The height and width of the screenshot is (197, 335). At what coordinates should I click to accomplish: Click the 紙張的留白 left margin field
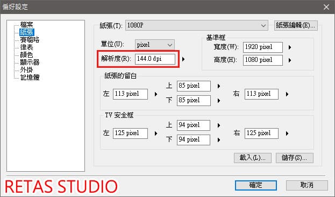130,94
